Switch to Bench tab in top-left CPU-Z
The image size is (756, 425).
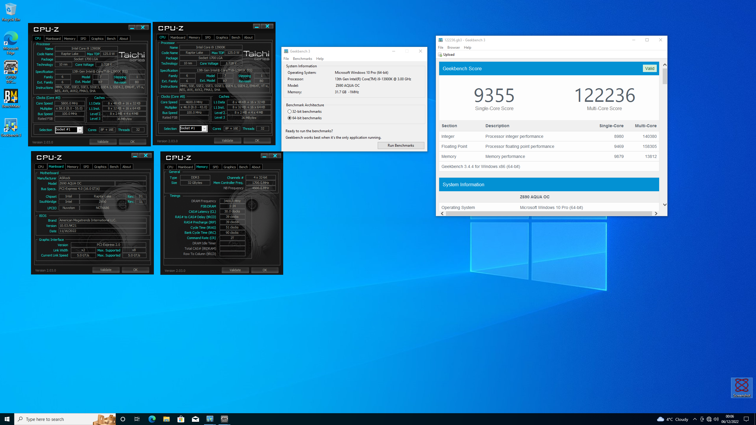point(111,39)
